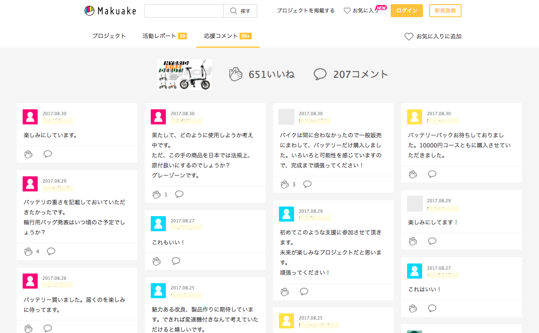Click cyan avatar on 魅力ある改良 comment
Viewport: 539px width, 333px height.
(158, 291)
